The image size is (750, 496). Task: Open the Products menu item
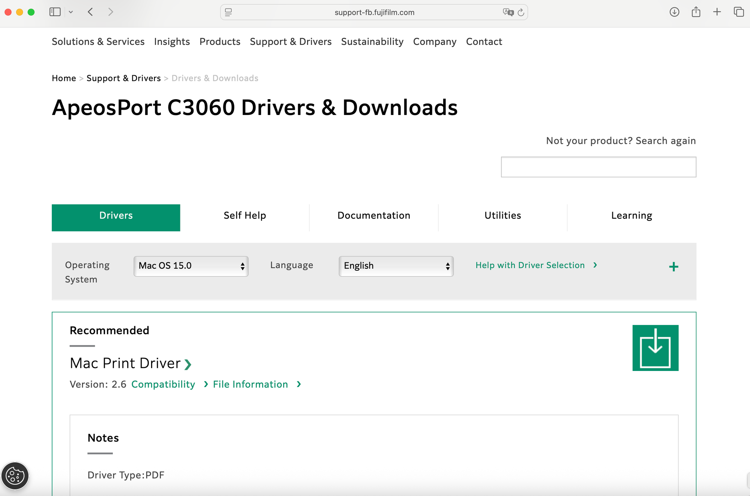pyautogui.click(x=220, y=42)
